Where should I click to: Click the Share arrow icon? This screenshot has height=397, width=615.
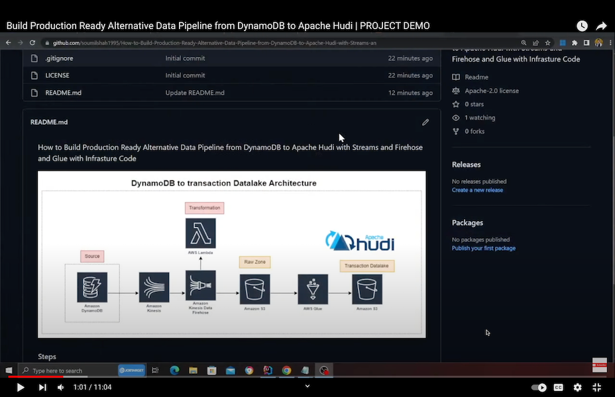[x=601, y=26]
